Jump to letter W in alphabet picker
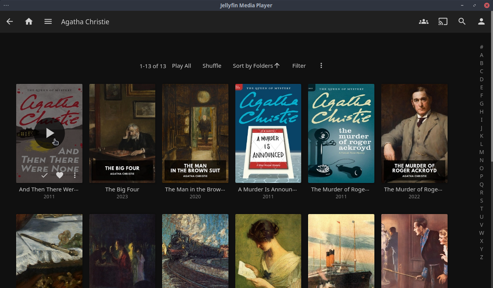The height and width of the screenshot is (288, 493). point(481,233)
